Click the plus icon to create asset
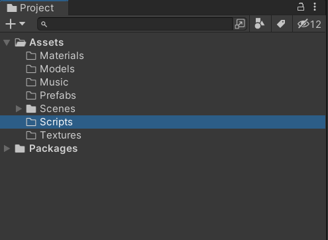Viewport: 328px width, 240px height. 11,24
